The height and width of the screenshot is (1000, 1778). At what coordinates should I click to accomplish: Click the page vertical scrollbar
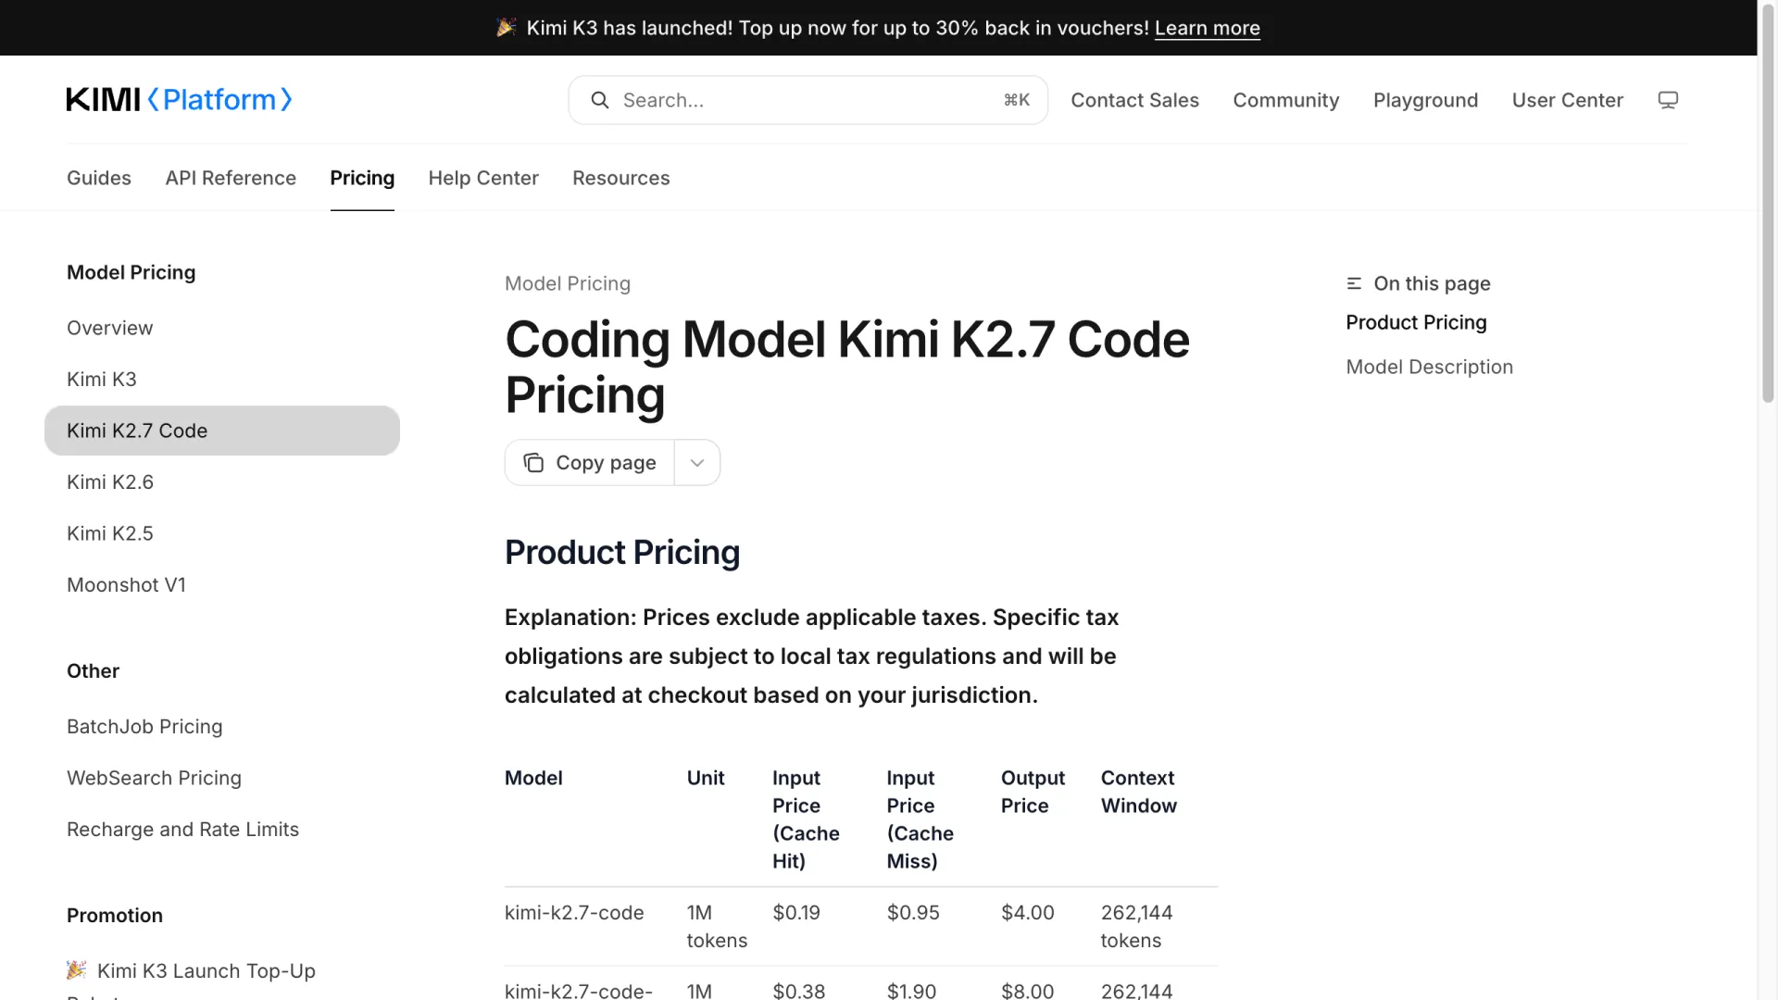tap(1768, 204)
